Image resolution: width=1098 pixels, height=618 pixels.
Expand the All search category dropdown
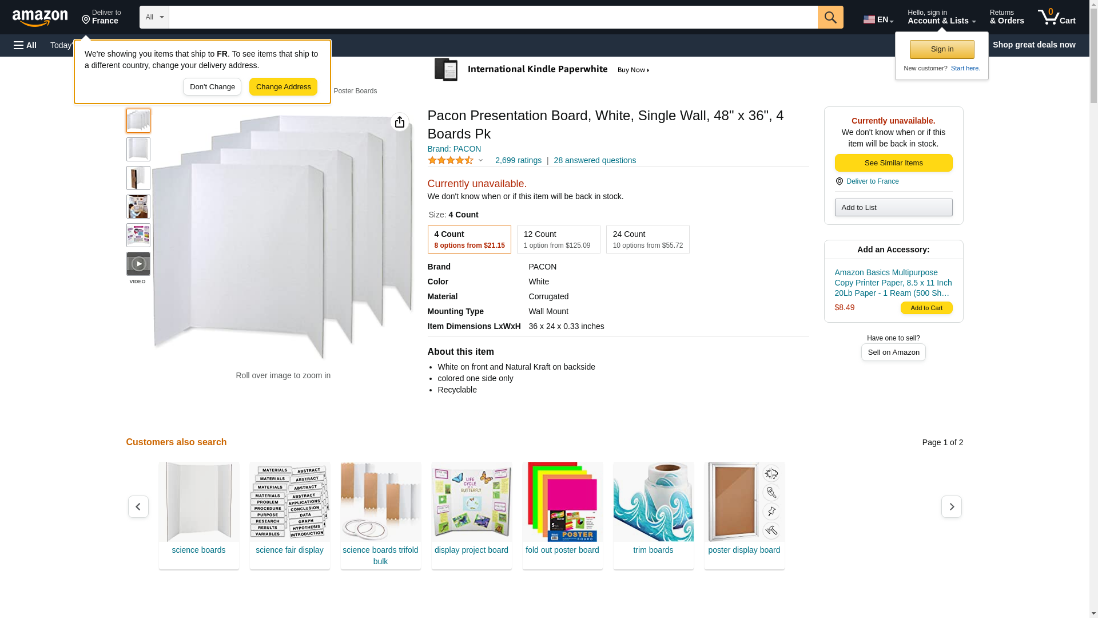(154, 17)
